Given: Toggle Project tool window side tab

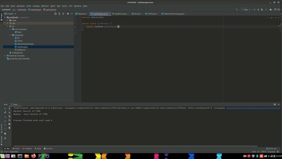Looking at the screenshot, I should coord(1,17).
